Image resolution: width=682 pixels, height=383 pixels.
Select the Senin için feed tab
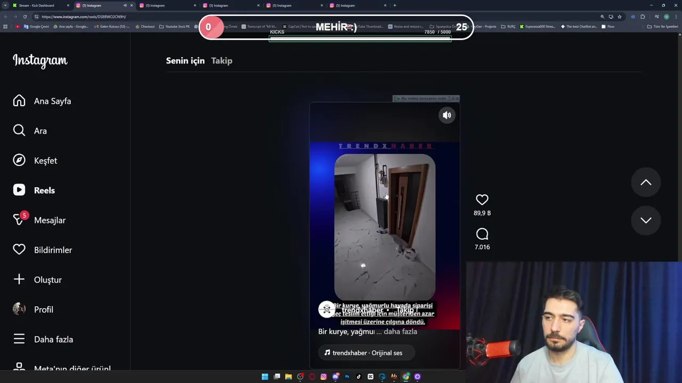coord(185,61)
